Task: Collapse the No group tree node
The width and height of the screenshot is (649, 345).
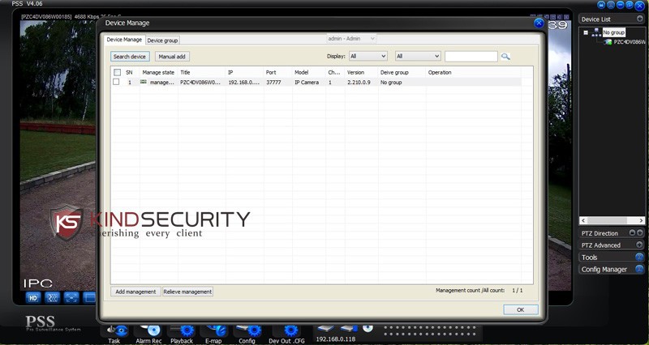Action: 586,32
